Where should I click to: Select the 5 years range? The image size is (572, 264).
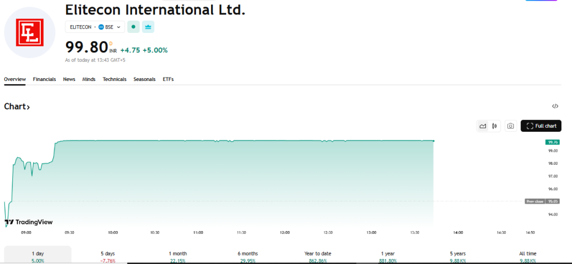pos(458,256)
